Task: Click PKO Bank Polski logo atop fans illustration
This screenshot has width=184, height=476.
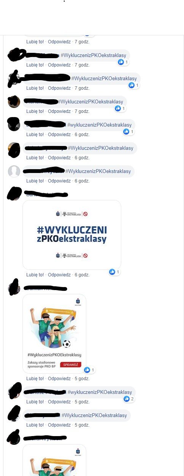Action: 78,301
